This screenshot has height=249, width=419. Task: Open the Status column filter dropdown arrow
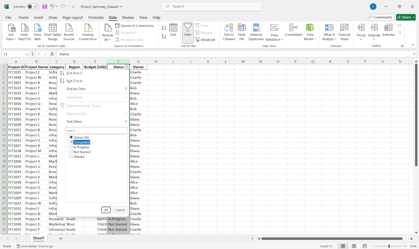tap(127, 67)
